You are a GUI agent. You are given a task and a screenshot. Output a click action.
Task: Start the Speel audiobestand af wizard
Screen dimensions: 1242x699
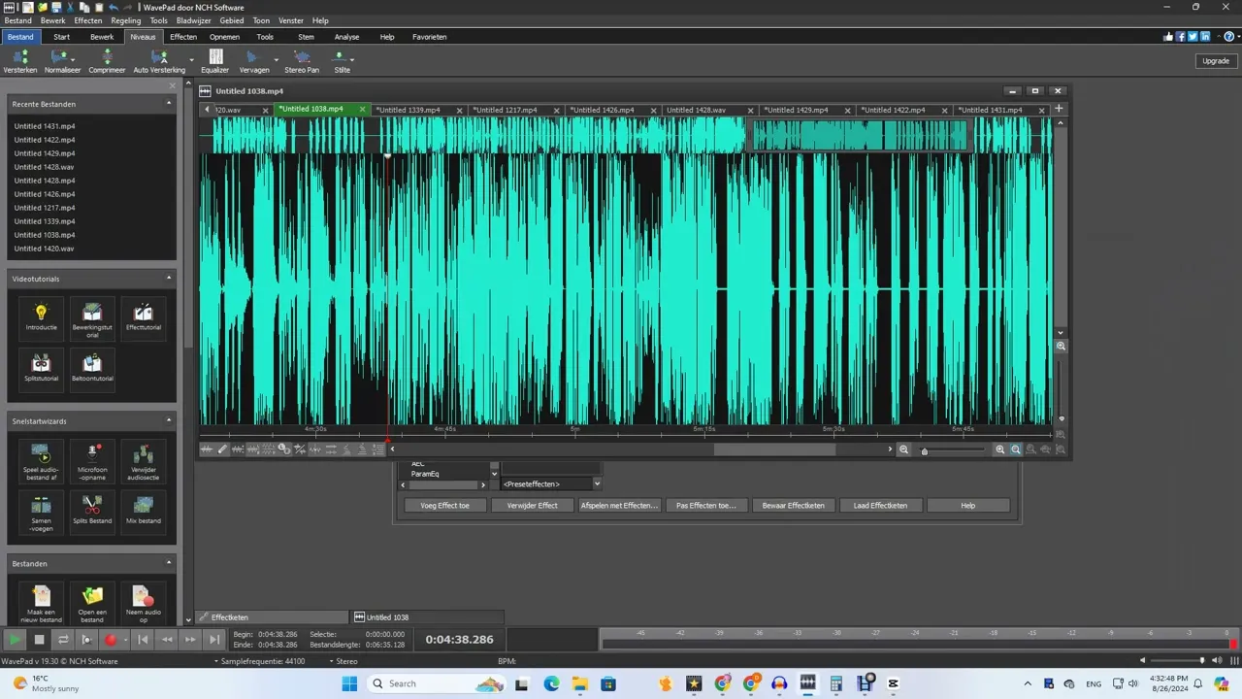[41, 461]
